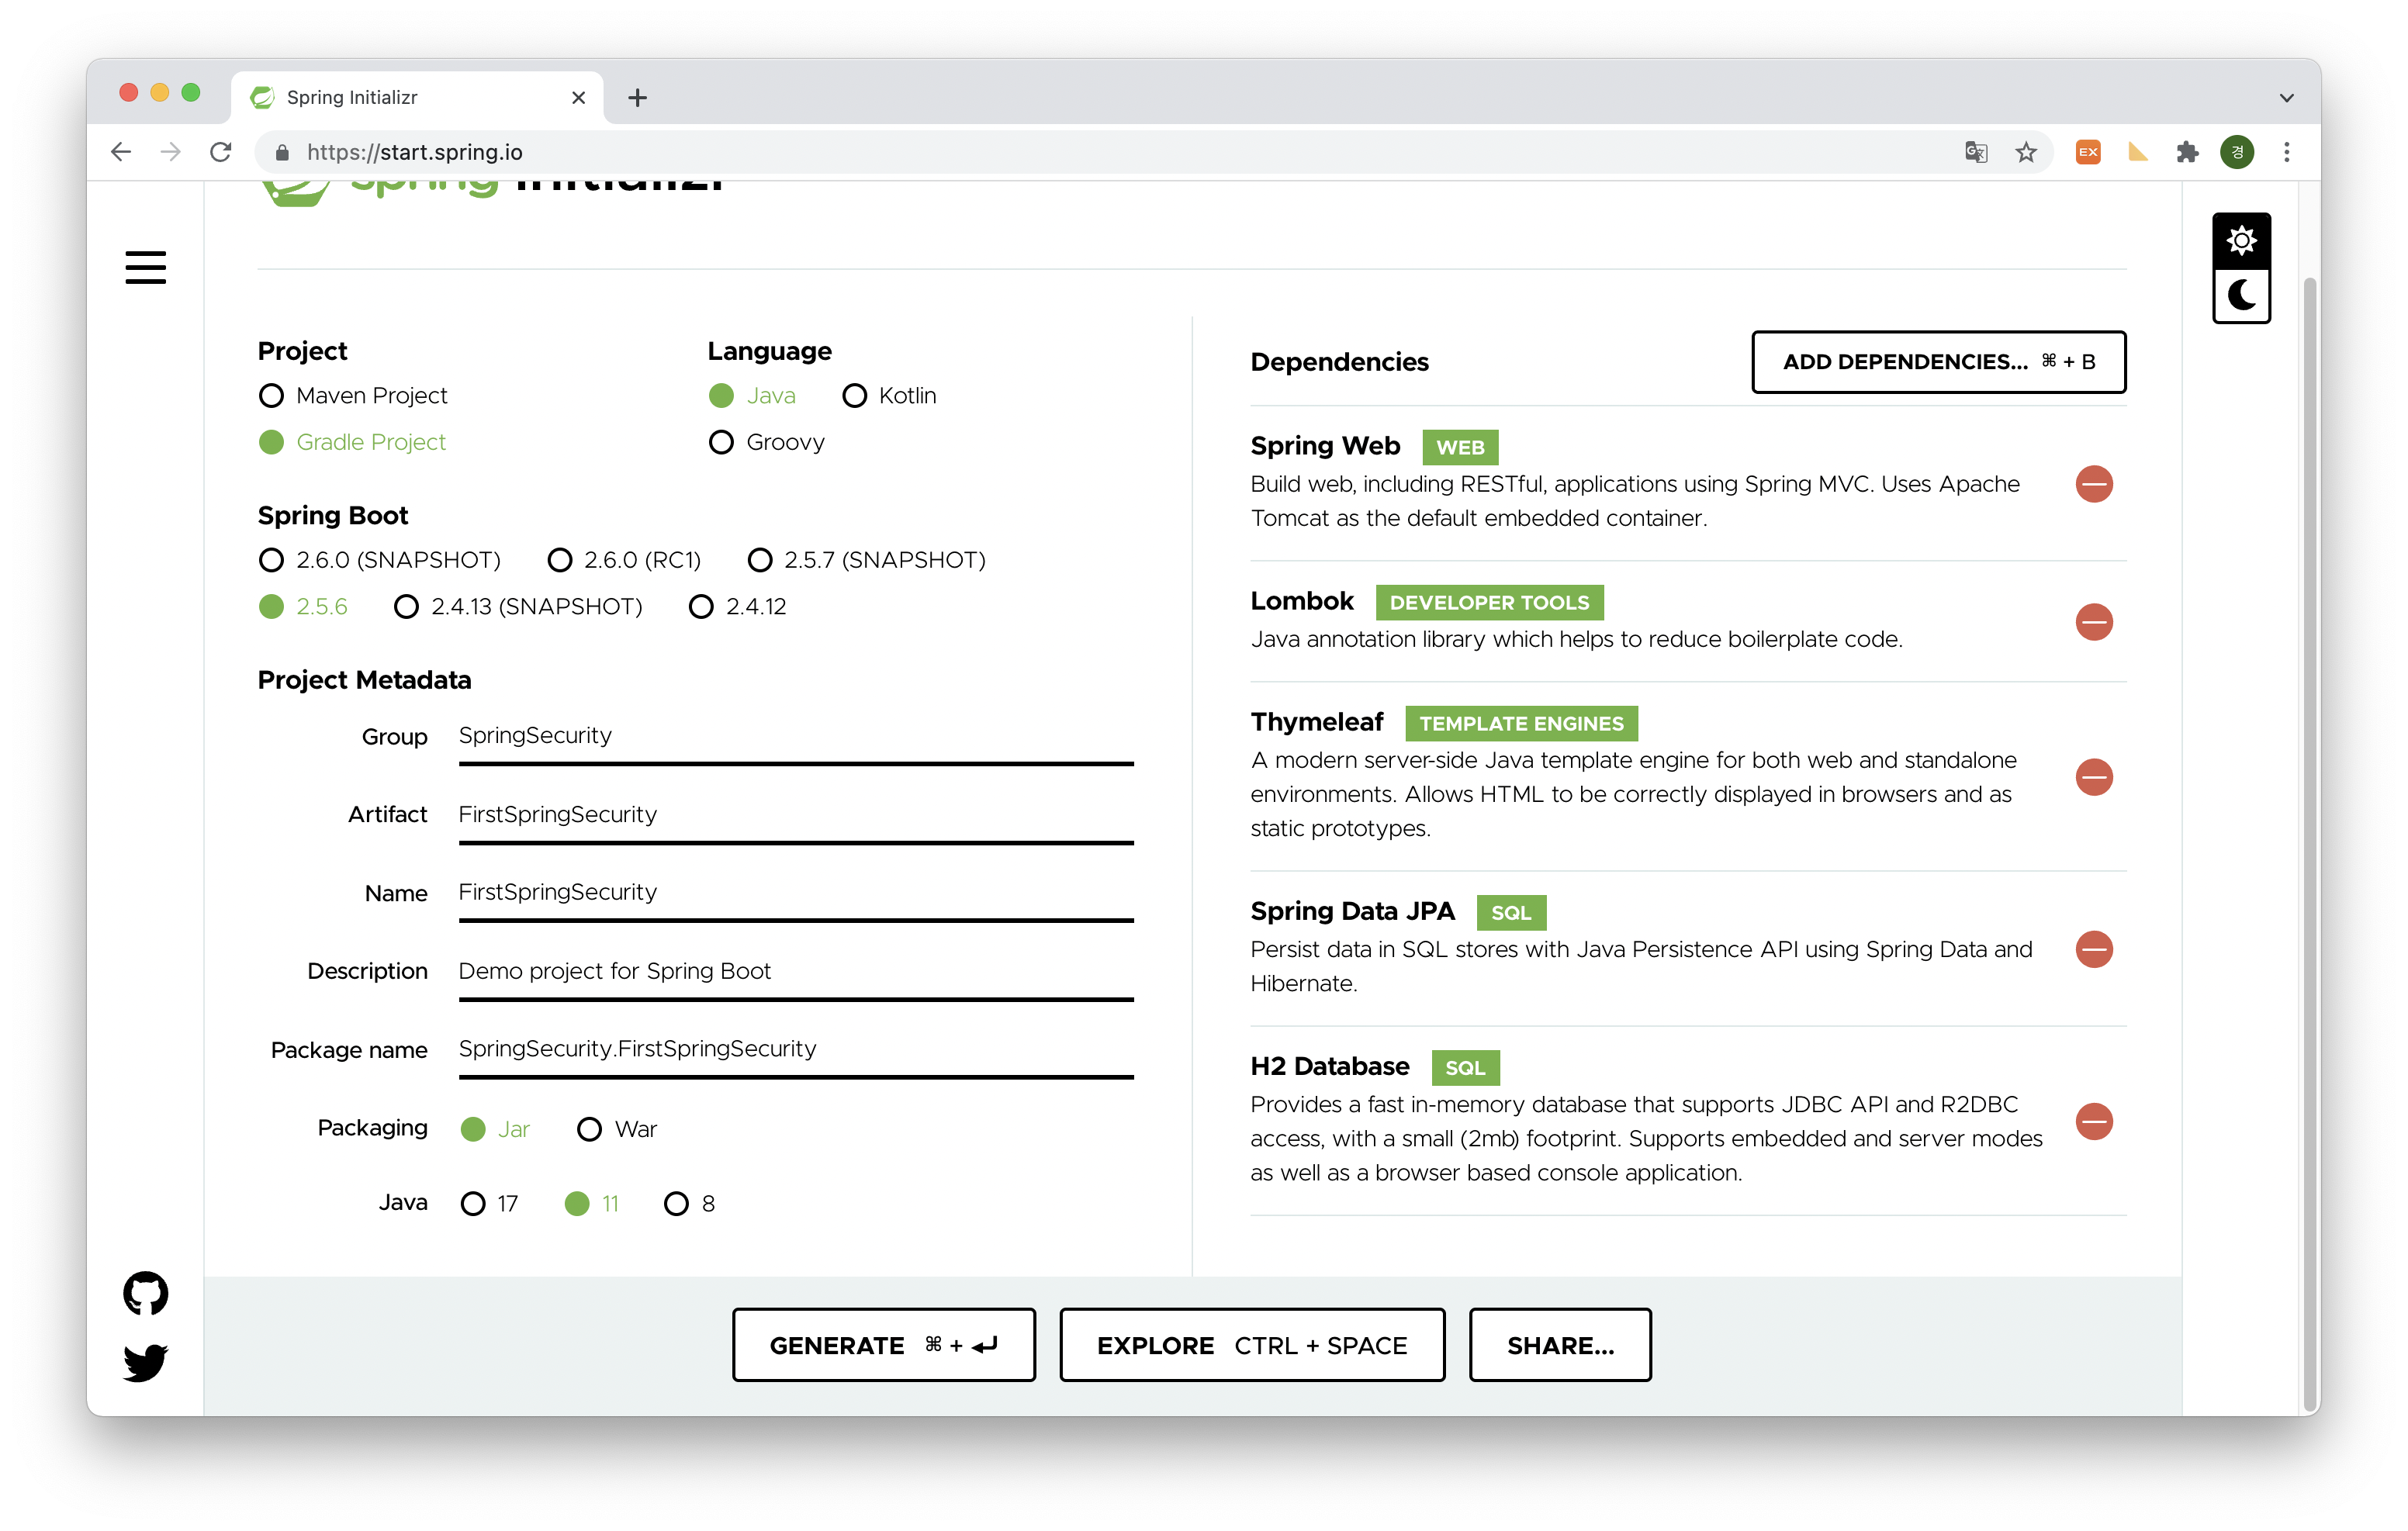The height and width of the screenshot is (1531, 2408).
Task: Remove H2 Database dependency
Action: click(x=2093, y=1121)
